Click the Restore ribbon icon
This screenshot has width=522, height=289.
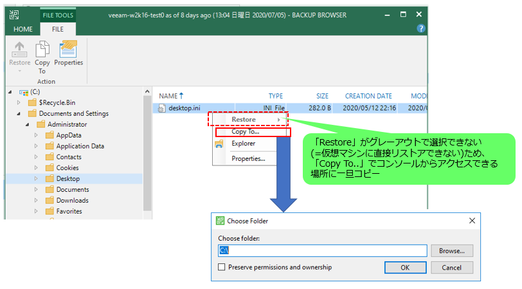tap(19, 50)
